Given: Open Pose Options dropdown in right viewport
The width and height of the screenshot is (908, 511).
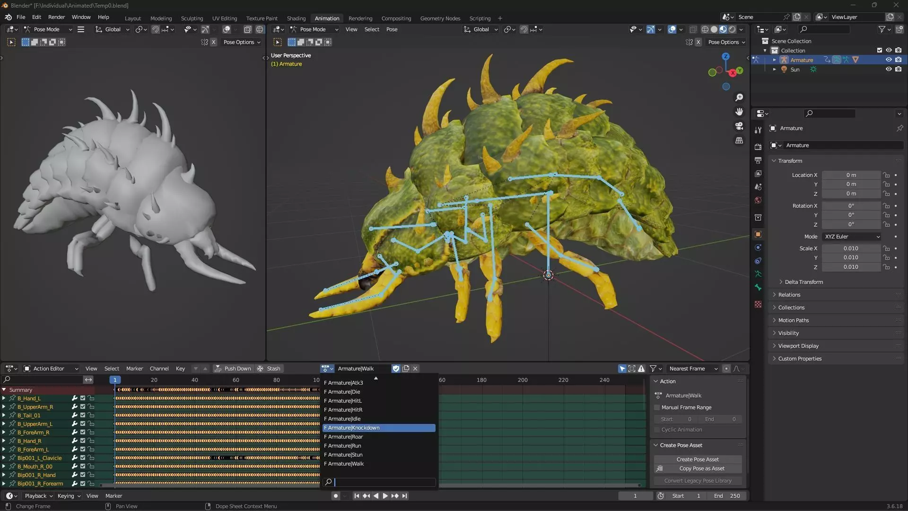Looking at the screenshot, I should pyautogui.click(x=726, y=42).
